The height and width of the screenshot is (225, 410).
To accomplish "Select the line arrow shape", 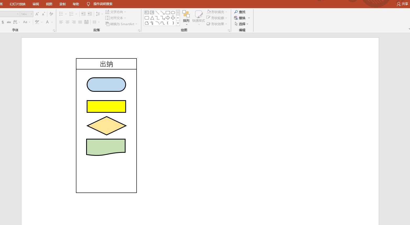I will point(162,13).
